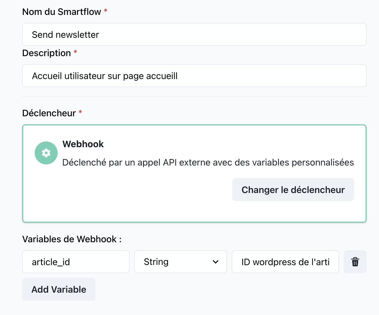This screenshot has width=379, height=315.
Task: Delete the article_id variable with trash icon
Action: 355,262
